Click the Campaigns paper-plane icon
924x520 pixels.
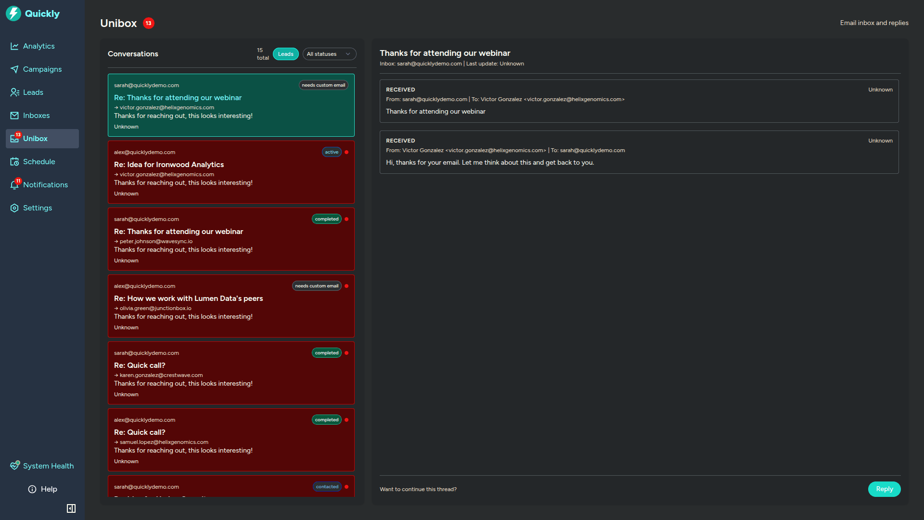[x=14, y=69]
